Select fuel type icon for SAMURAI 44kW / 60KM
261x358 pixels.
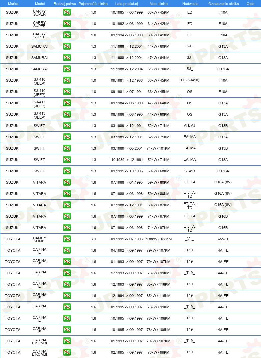tap(67, 46)
